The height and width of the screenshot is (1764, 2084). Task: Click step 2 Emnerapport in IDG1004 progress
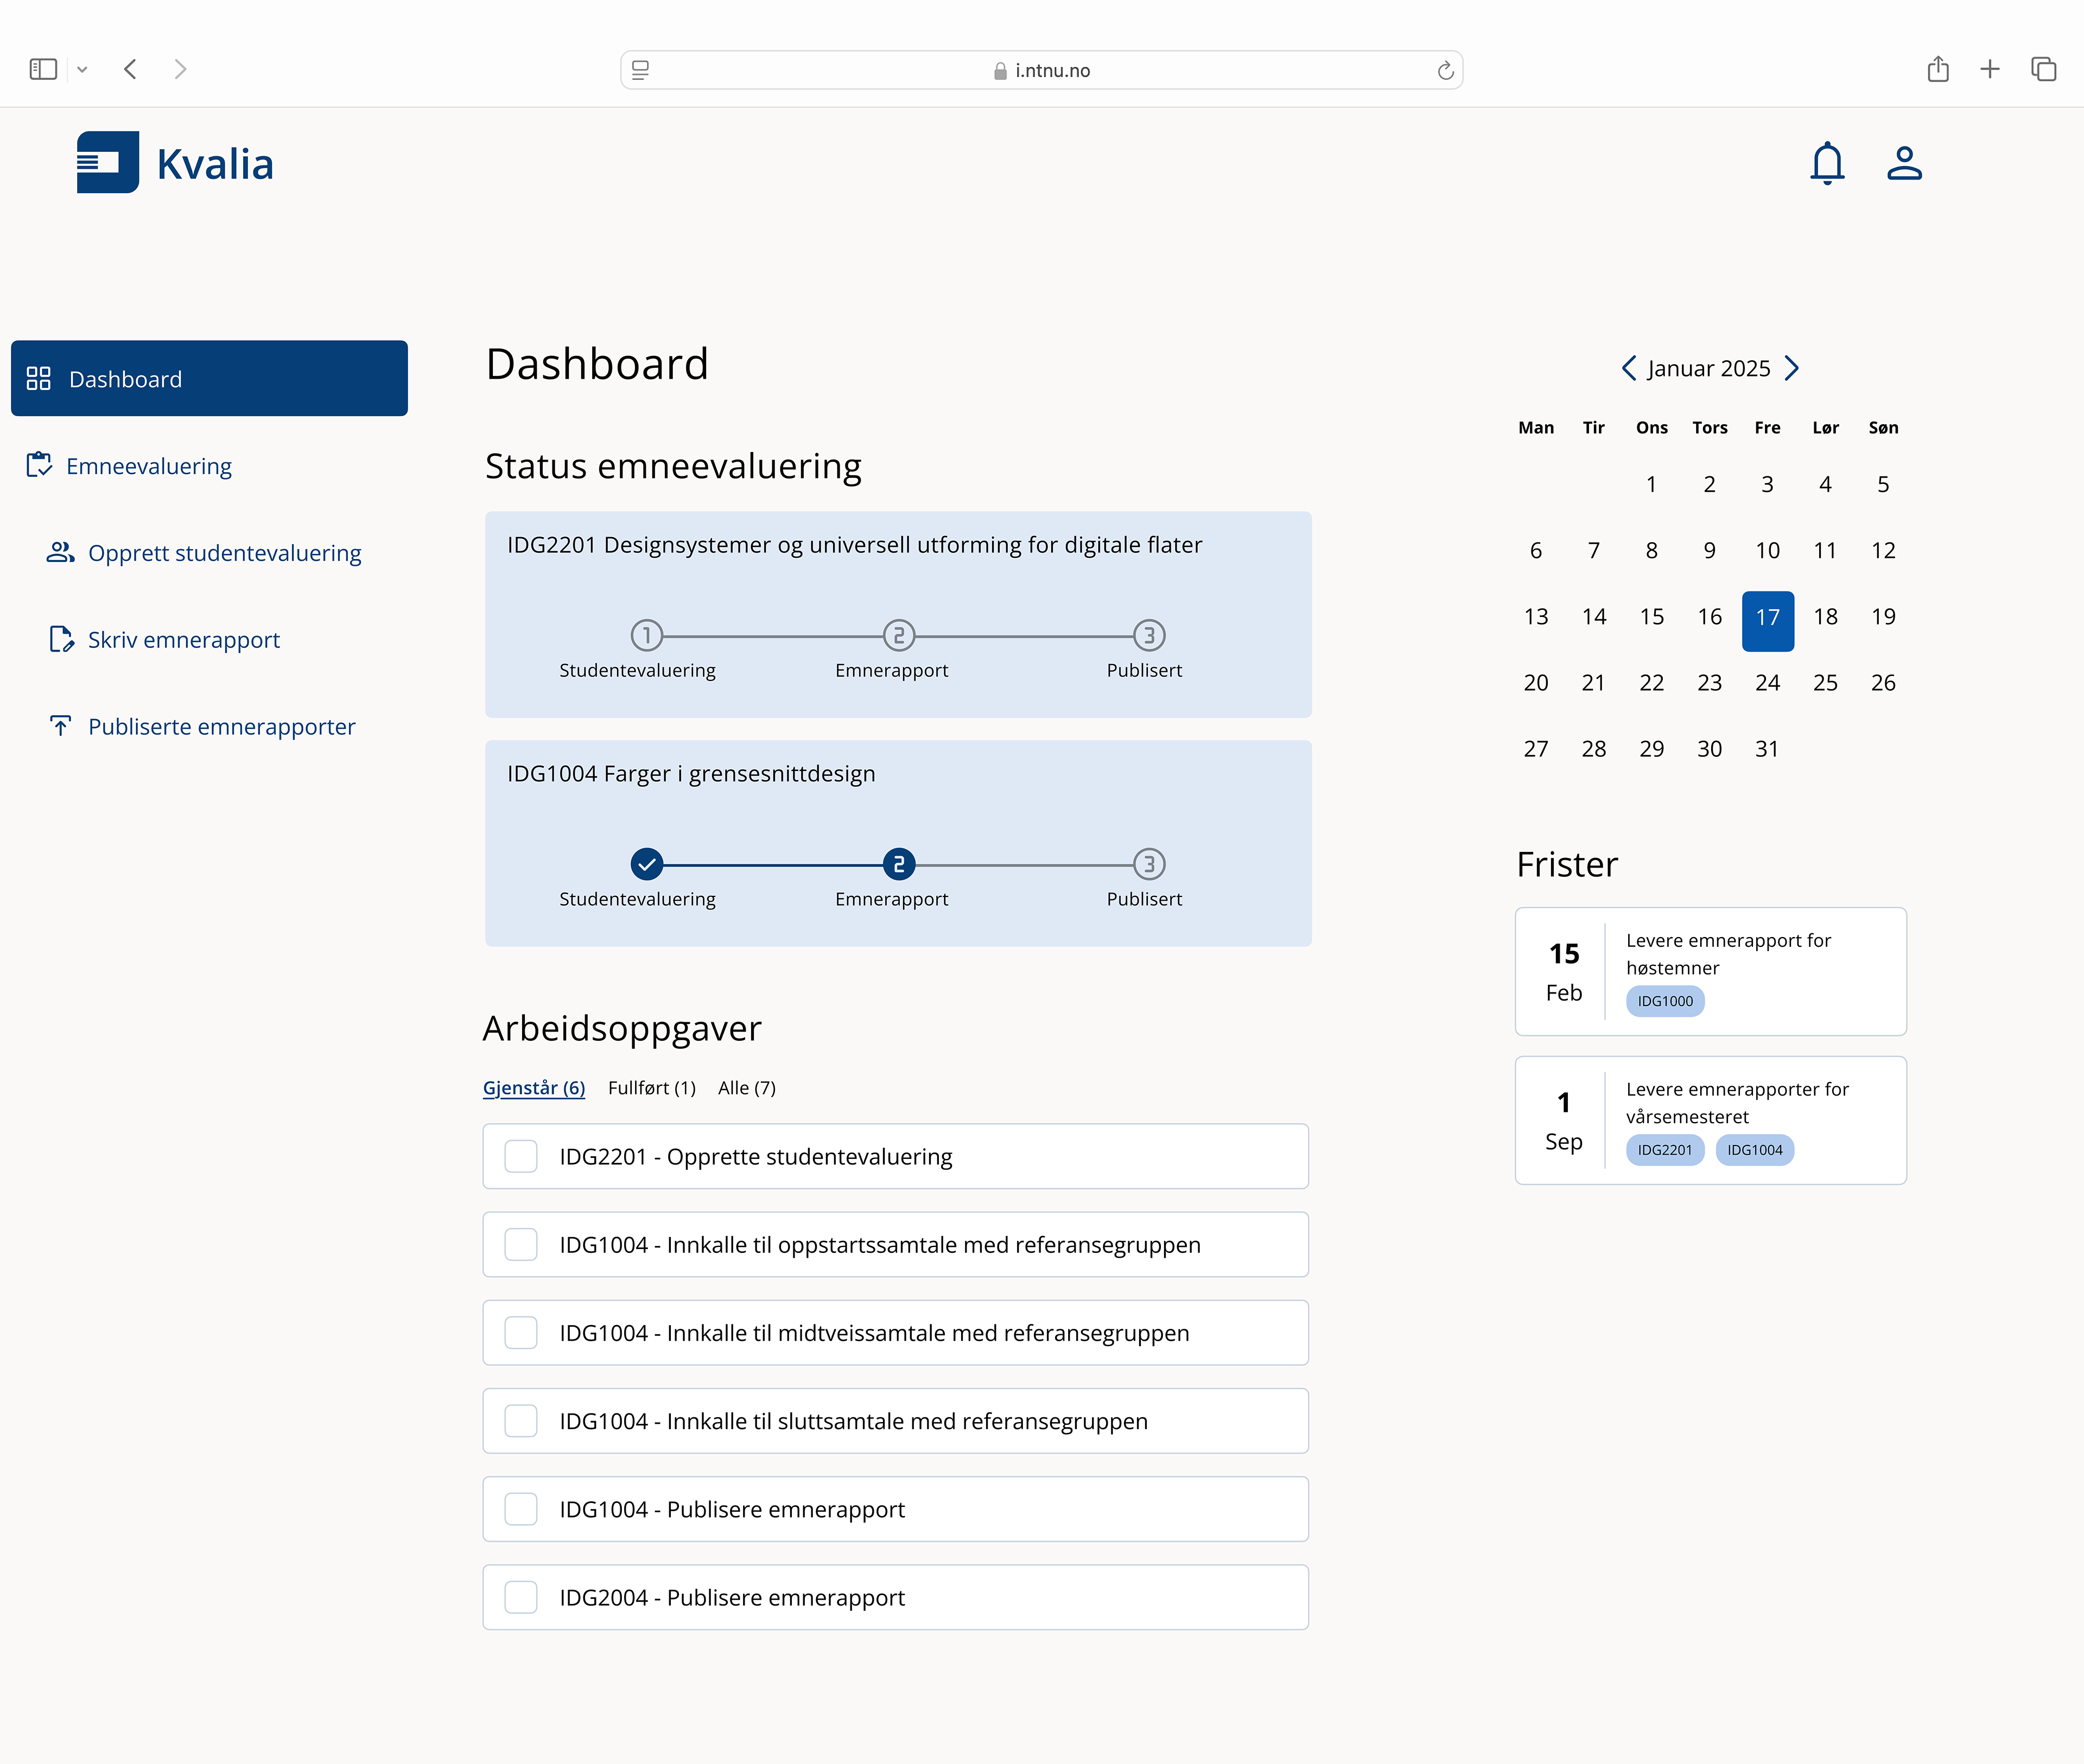tap(898, 864)
